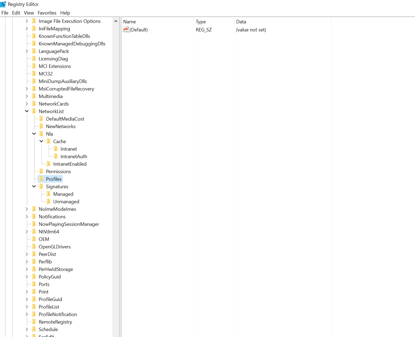Viewport: 415px width, 337px height.
Task: Click the LanguagePack folder icon
Action: point(34,51)
